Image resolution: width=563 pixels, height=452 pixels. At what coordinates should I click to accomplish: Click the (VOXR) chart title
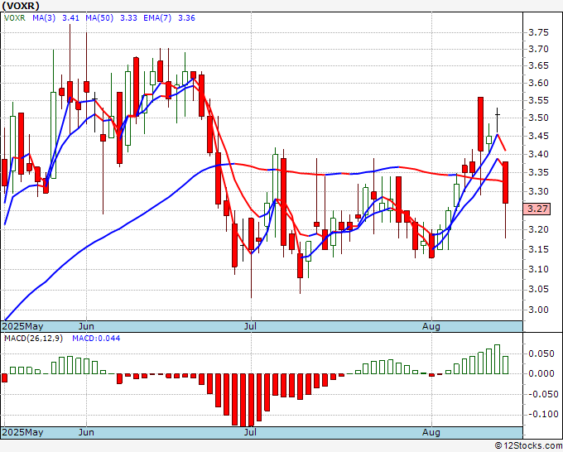(x=21, y=6)
